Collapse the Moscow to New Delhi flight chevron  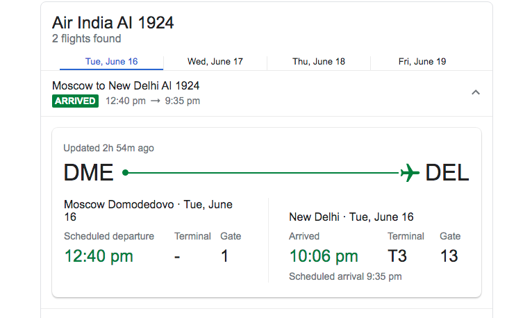point(475,93)
